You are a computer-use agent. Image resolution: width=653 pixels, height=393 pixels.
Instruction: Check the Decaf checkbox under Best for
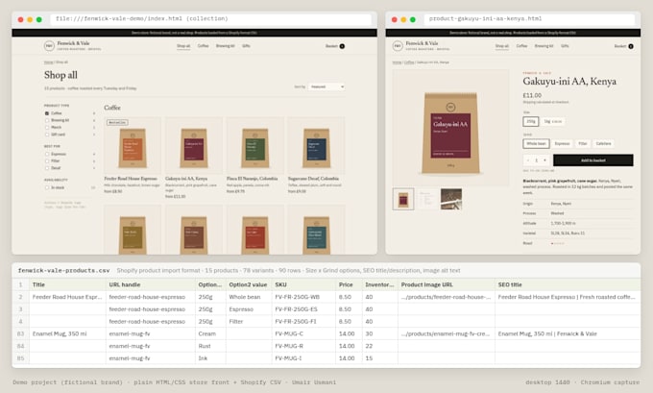pos(47,168)
